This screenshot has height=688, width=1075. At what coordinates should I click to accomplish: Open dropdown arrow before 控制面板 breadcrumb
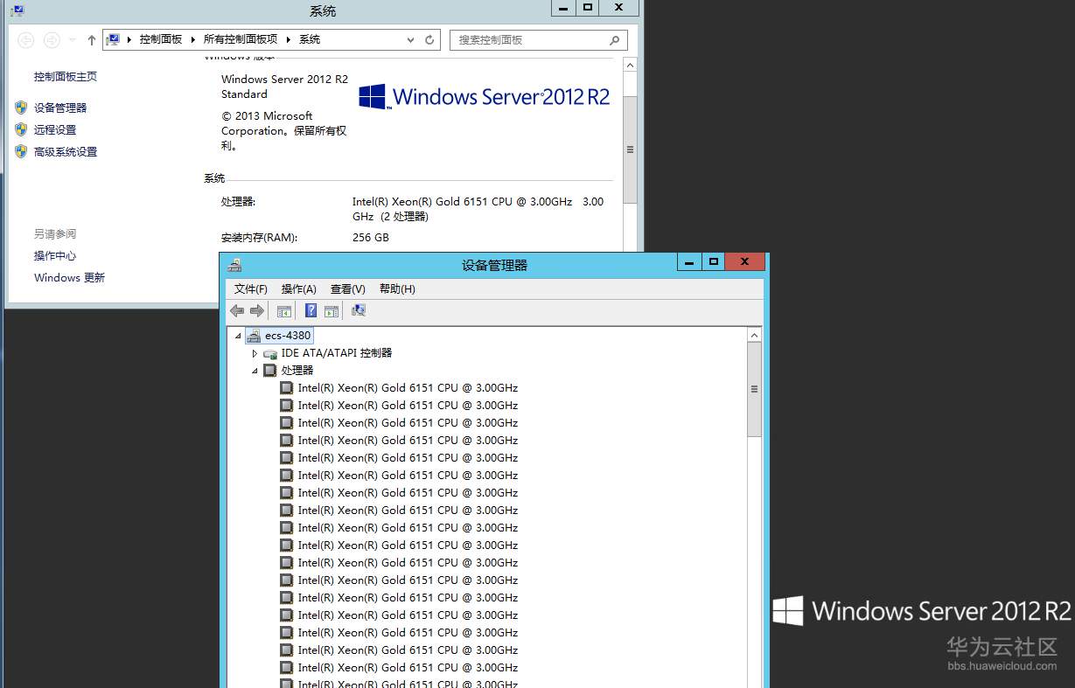click(129, 39)
